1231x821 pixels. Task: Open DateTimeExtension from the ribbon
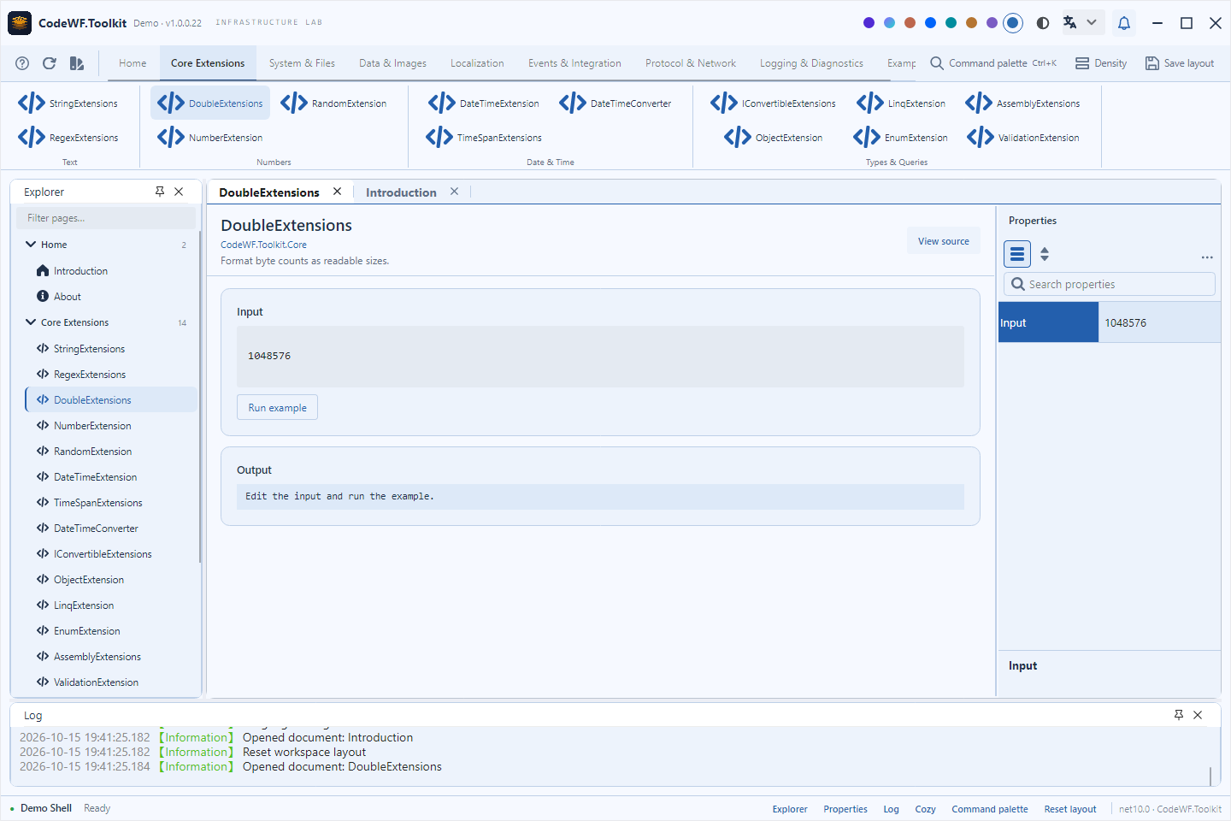(x=484, y=103)
